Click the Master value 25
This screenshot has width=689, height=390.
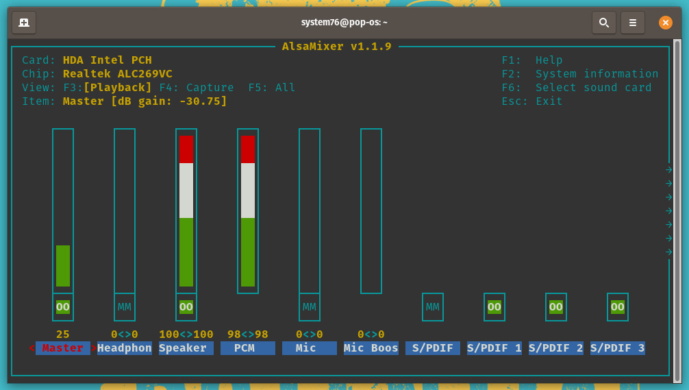pos(63,334)
